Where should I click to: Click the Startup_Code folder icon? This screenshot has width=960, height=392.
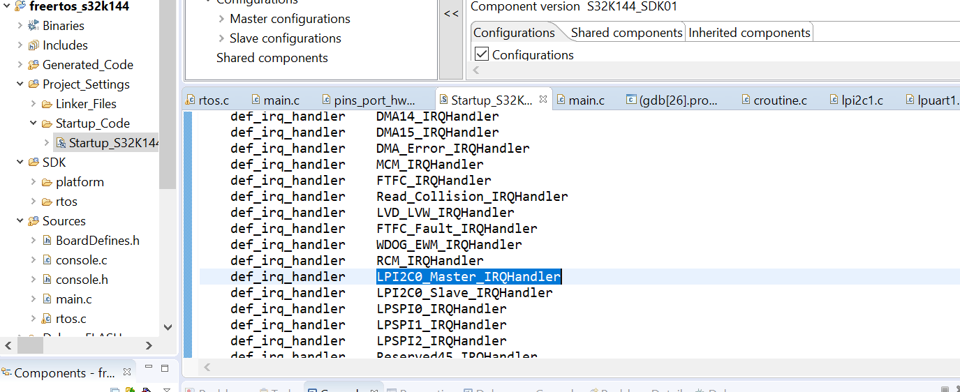[x=47, y=123]
